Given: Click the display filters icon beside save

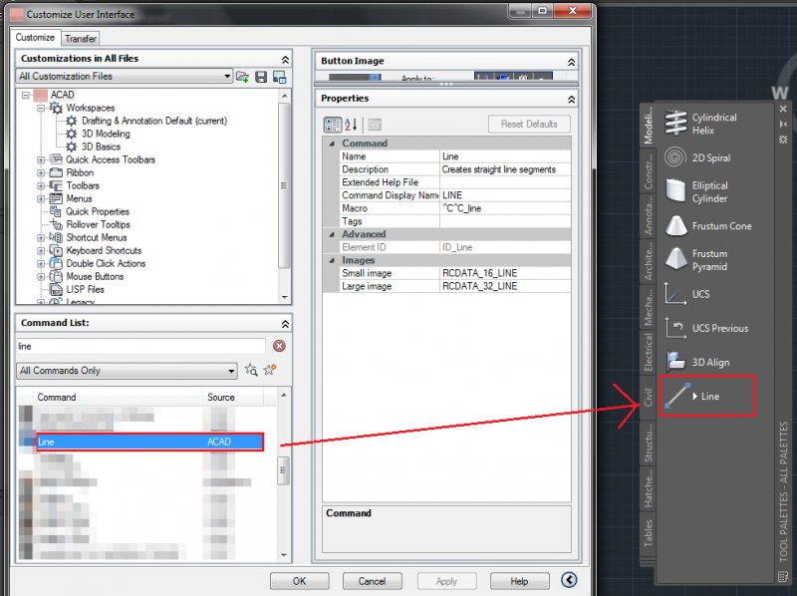Looking at the screenshot, I should click(x=279, y=77).
